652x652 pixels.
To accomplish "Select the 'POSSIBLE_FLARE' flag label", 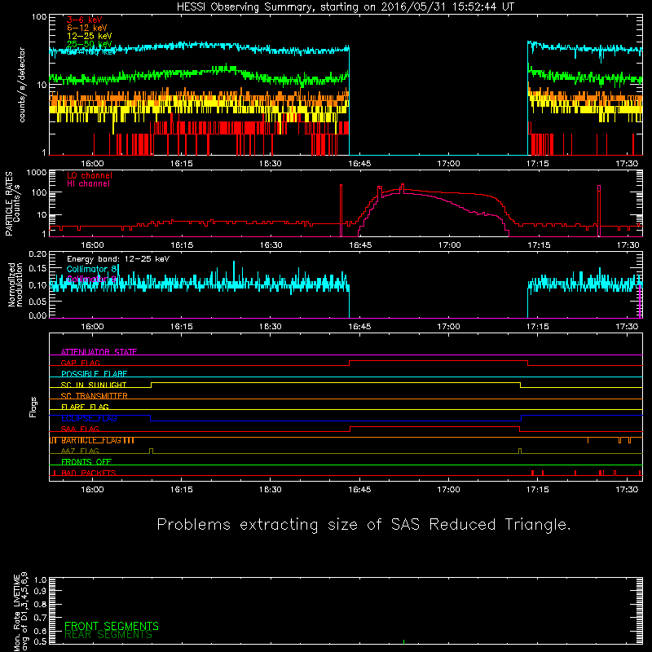I will pyautogui.click(x=94, y=374).
